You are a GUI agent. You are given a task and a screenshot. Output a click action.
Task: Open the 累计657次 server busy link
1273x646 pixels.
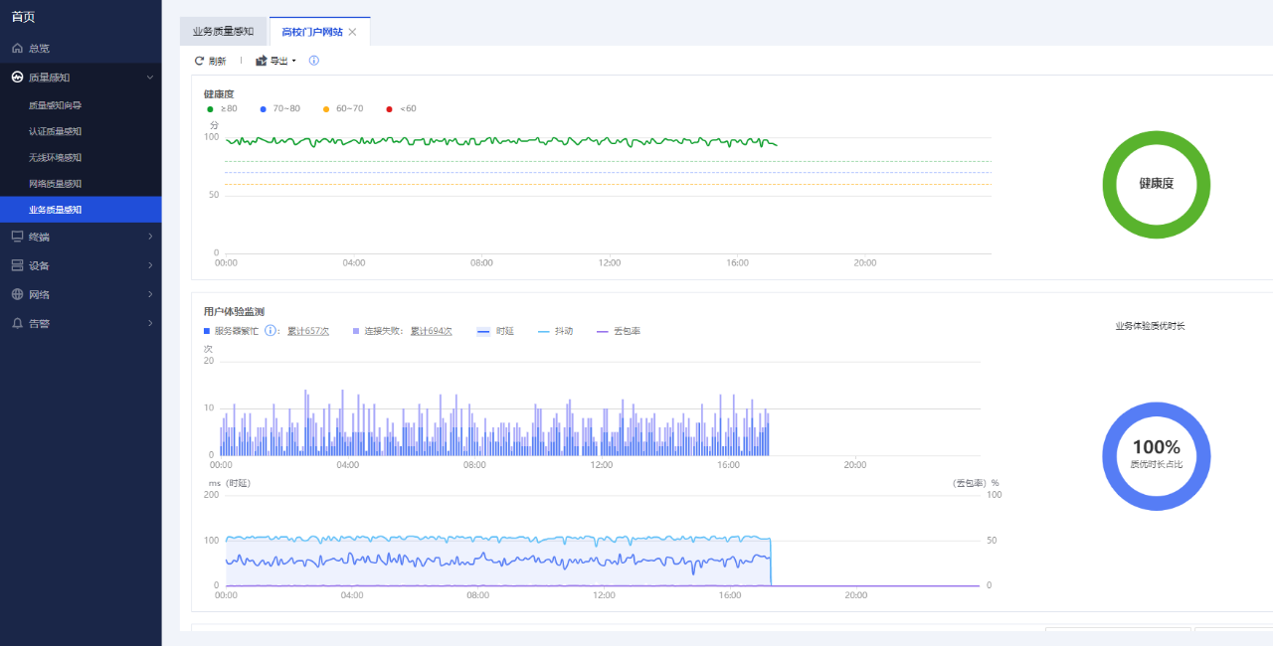click(x=308, y=331)
